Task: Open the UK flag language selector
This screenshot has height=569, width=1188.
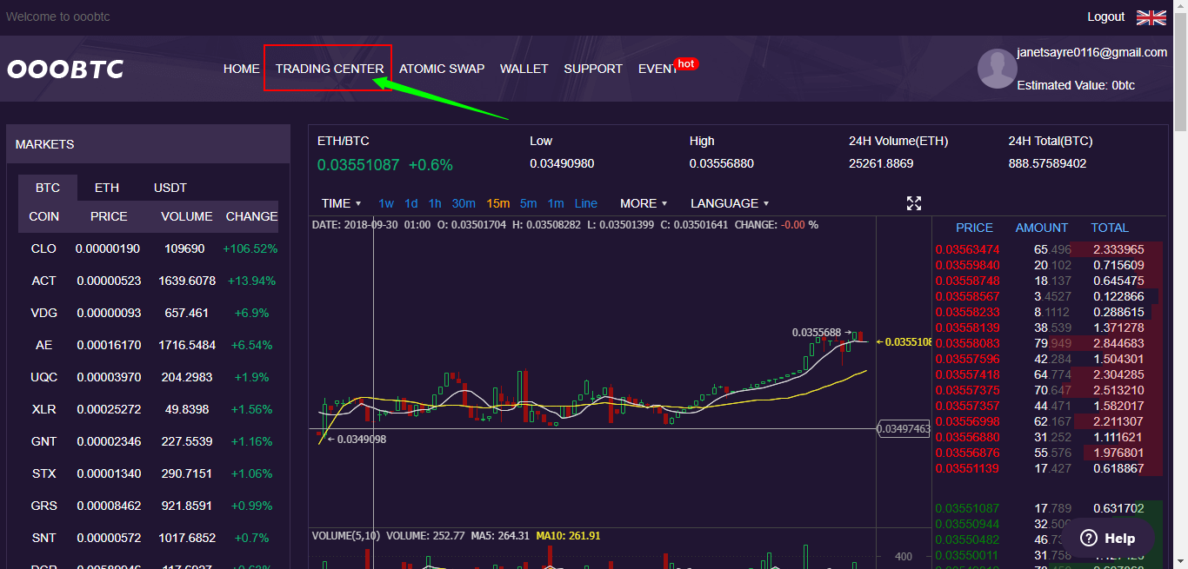Action: pyautogui.click(x=1151, y=17)
